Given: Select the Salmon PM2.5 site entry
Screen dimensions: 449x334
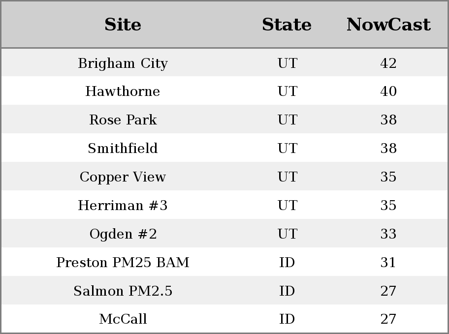Looking at the screenshot, I should pyautogui.click(x=123, y=291).
